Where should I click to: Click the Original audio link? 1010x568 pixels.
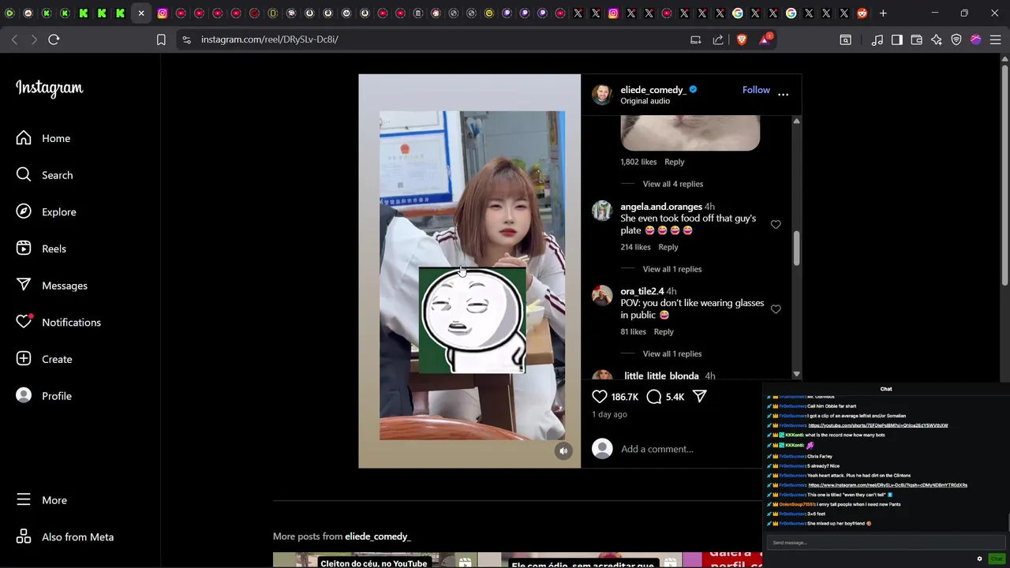point(645,101)
